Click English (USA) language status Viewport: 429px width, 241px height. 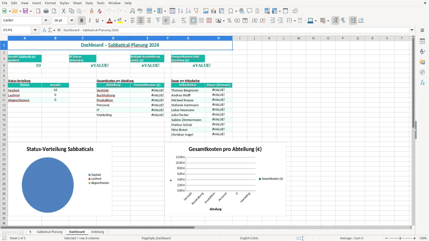[x=249, y=238]
